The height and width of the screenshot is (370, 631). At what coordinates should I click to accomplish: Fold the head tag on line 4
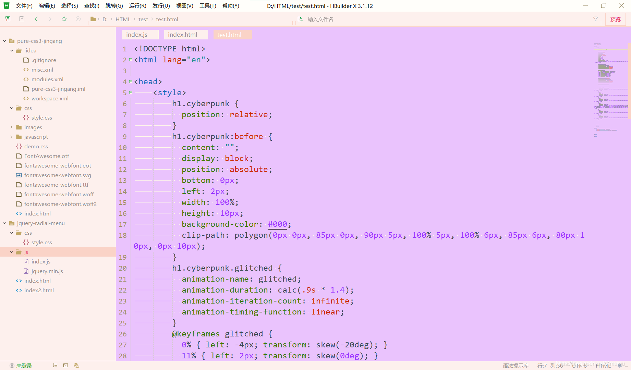pyautogui.click(x=131, y=82)
